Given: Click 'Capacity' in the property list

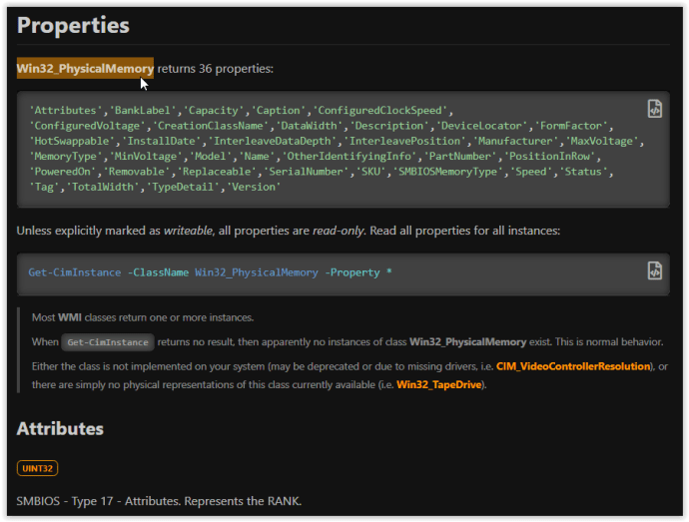Looking at the screenshot, I should 214,110.
